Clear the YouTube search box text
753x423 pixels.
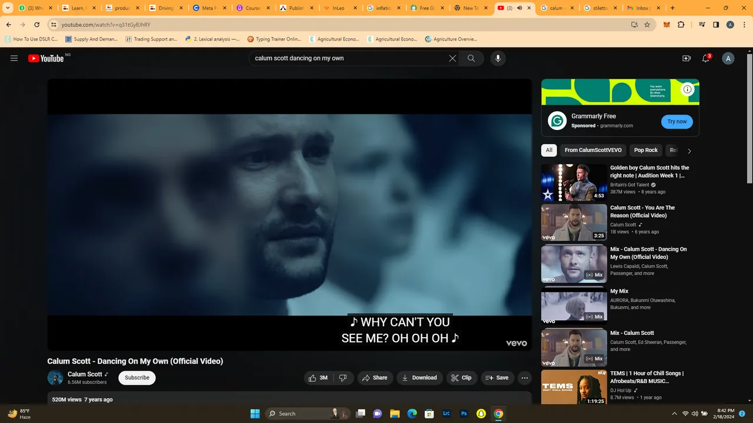452,58
